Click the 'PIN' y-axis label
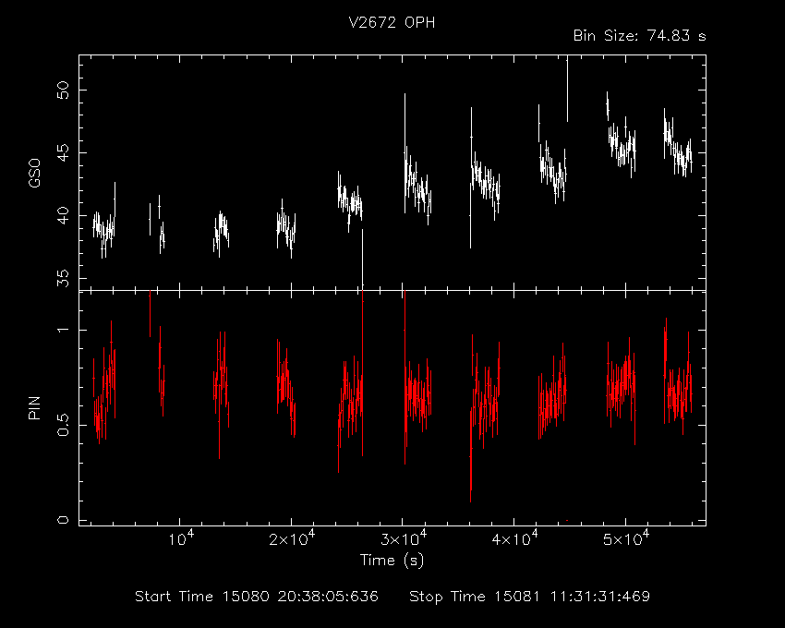Image resolution: width=785 pixels, height=628 pixels. coord(34,407)
